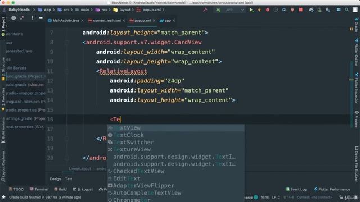Toggle the Gradle side panel
The image size is (360, 202).
[357, 24]
